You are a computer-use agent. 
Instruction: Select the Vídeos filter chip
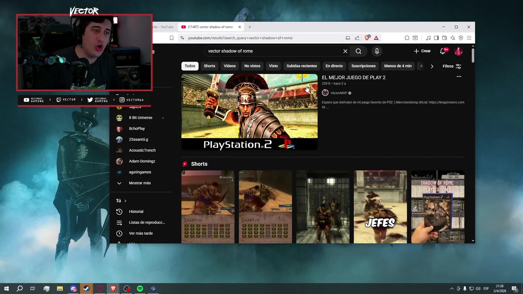pyautogui.click(x=230, y=66)
